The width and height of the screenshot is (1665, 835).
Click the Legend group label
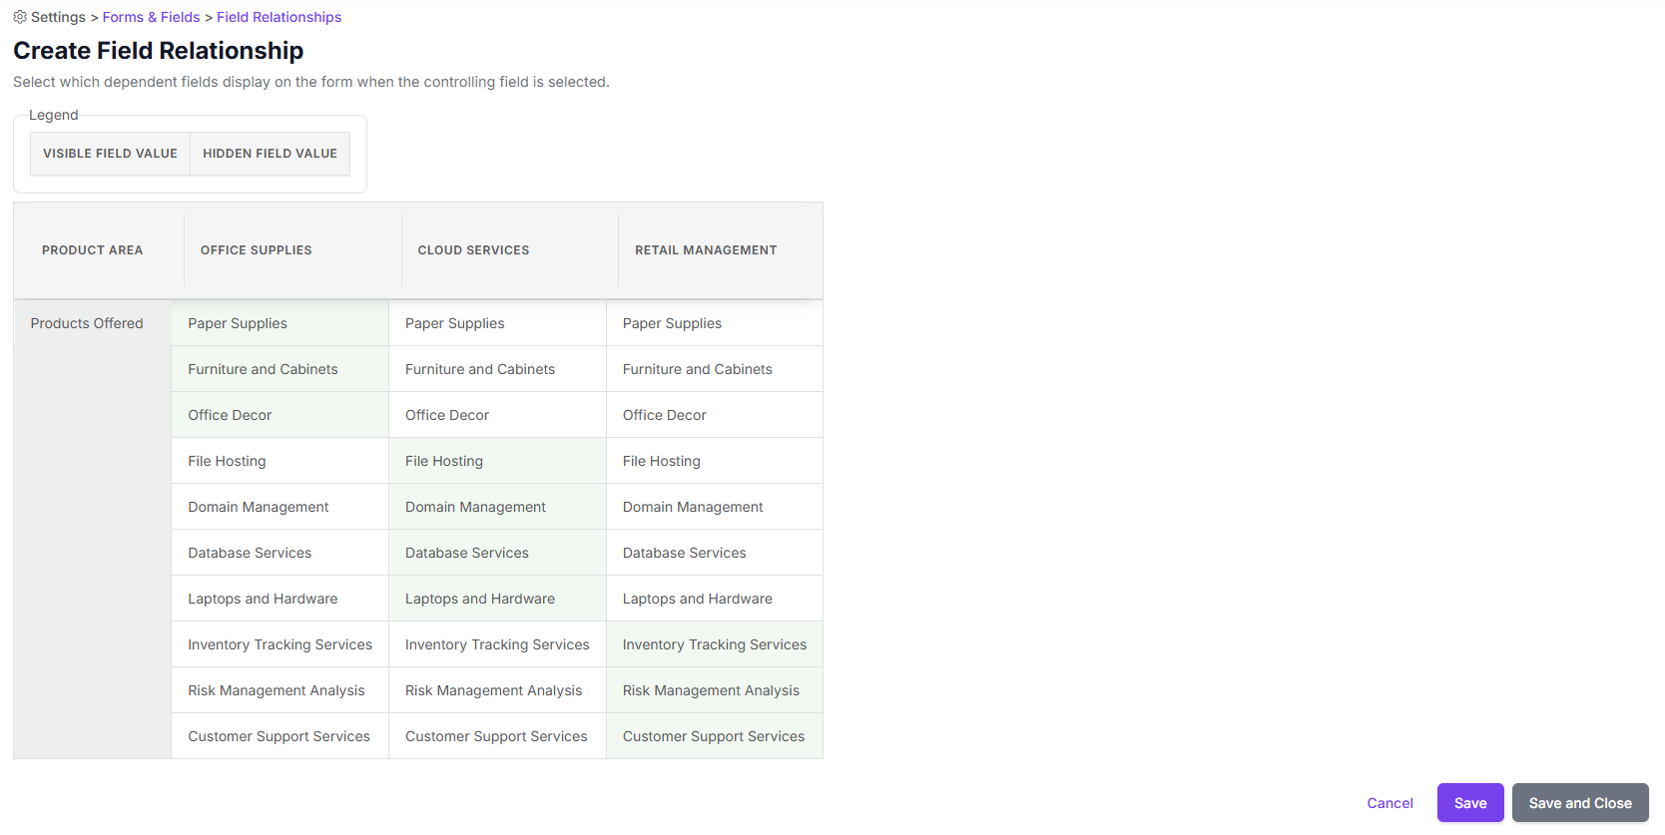point(53,115)
